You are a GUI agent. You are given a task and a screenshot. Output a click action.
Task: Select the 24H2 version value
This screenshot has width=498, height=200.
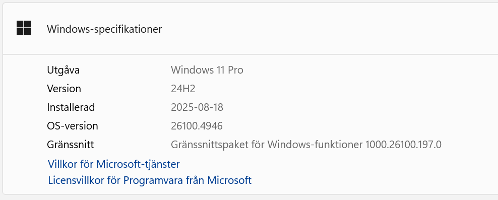(x=183, y=89)
